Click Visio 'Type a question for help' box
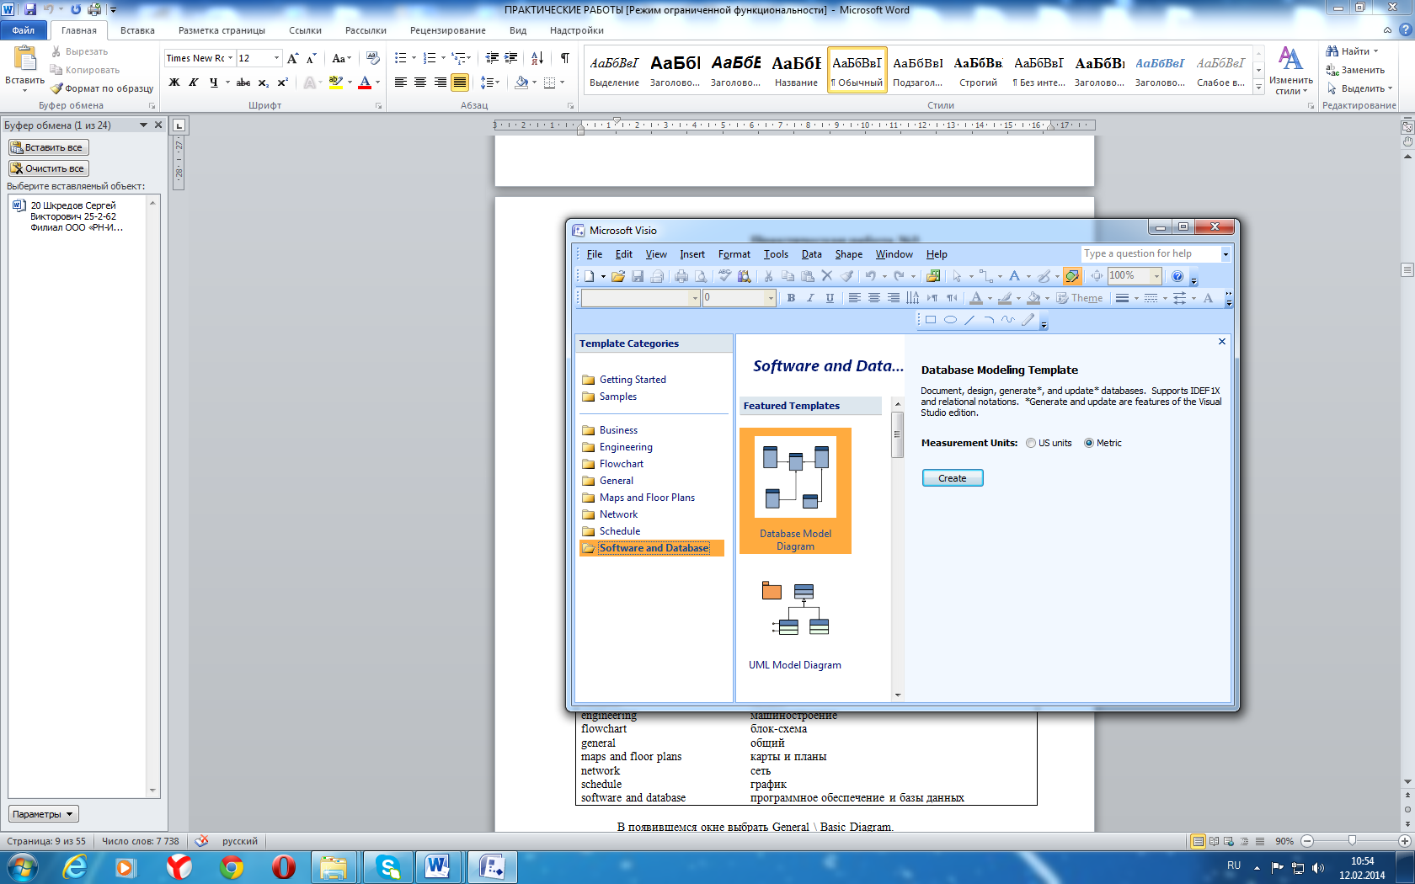The height and width of the screenshot is (884, 1415). click(x=1151, y=253)
